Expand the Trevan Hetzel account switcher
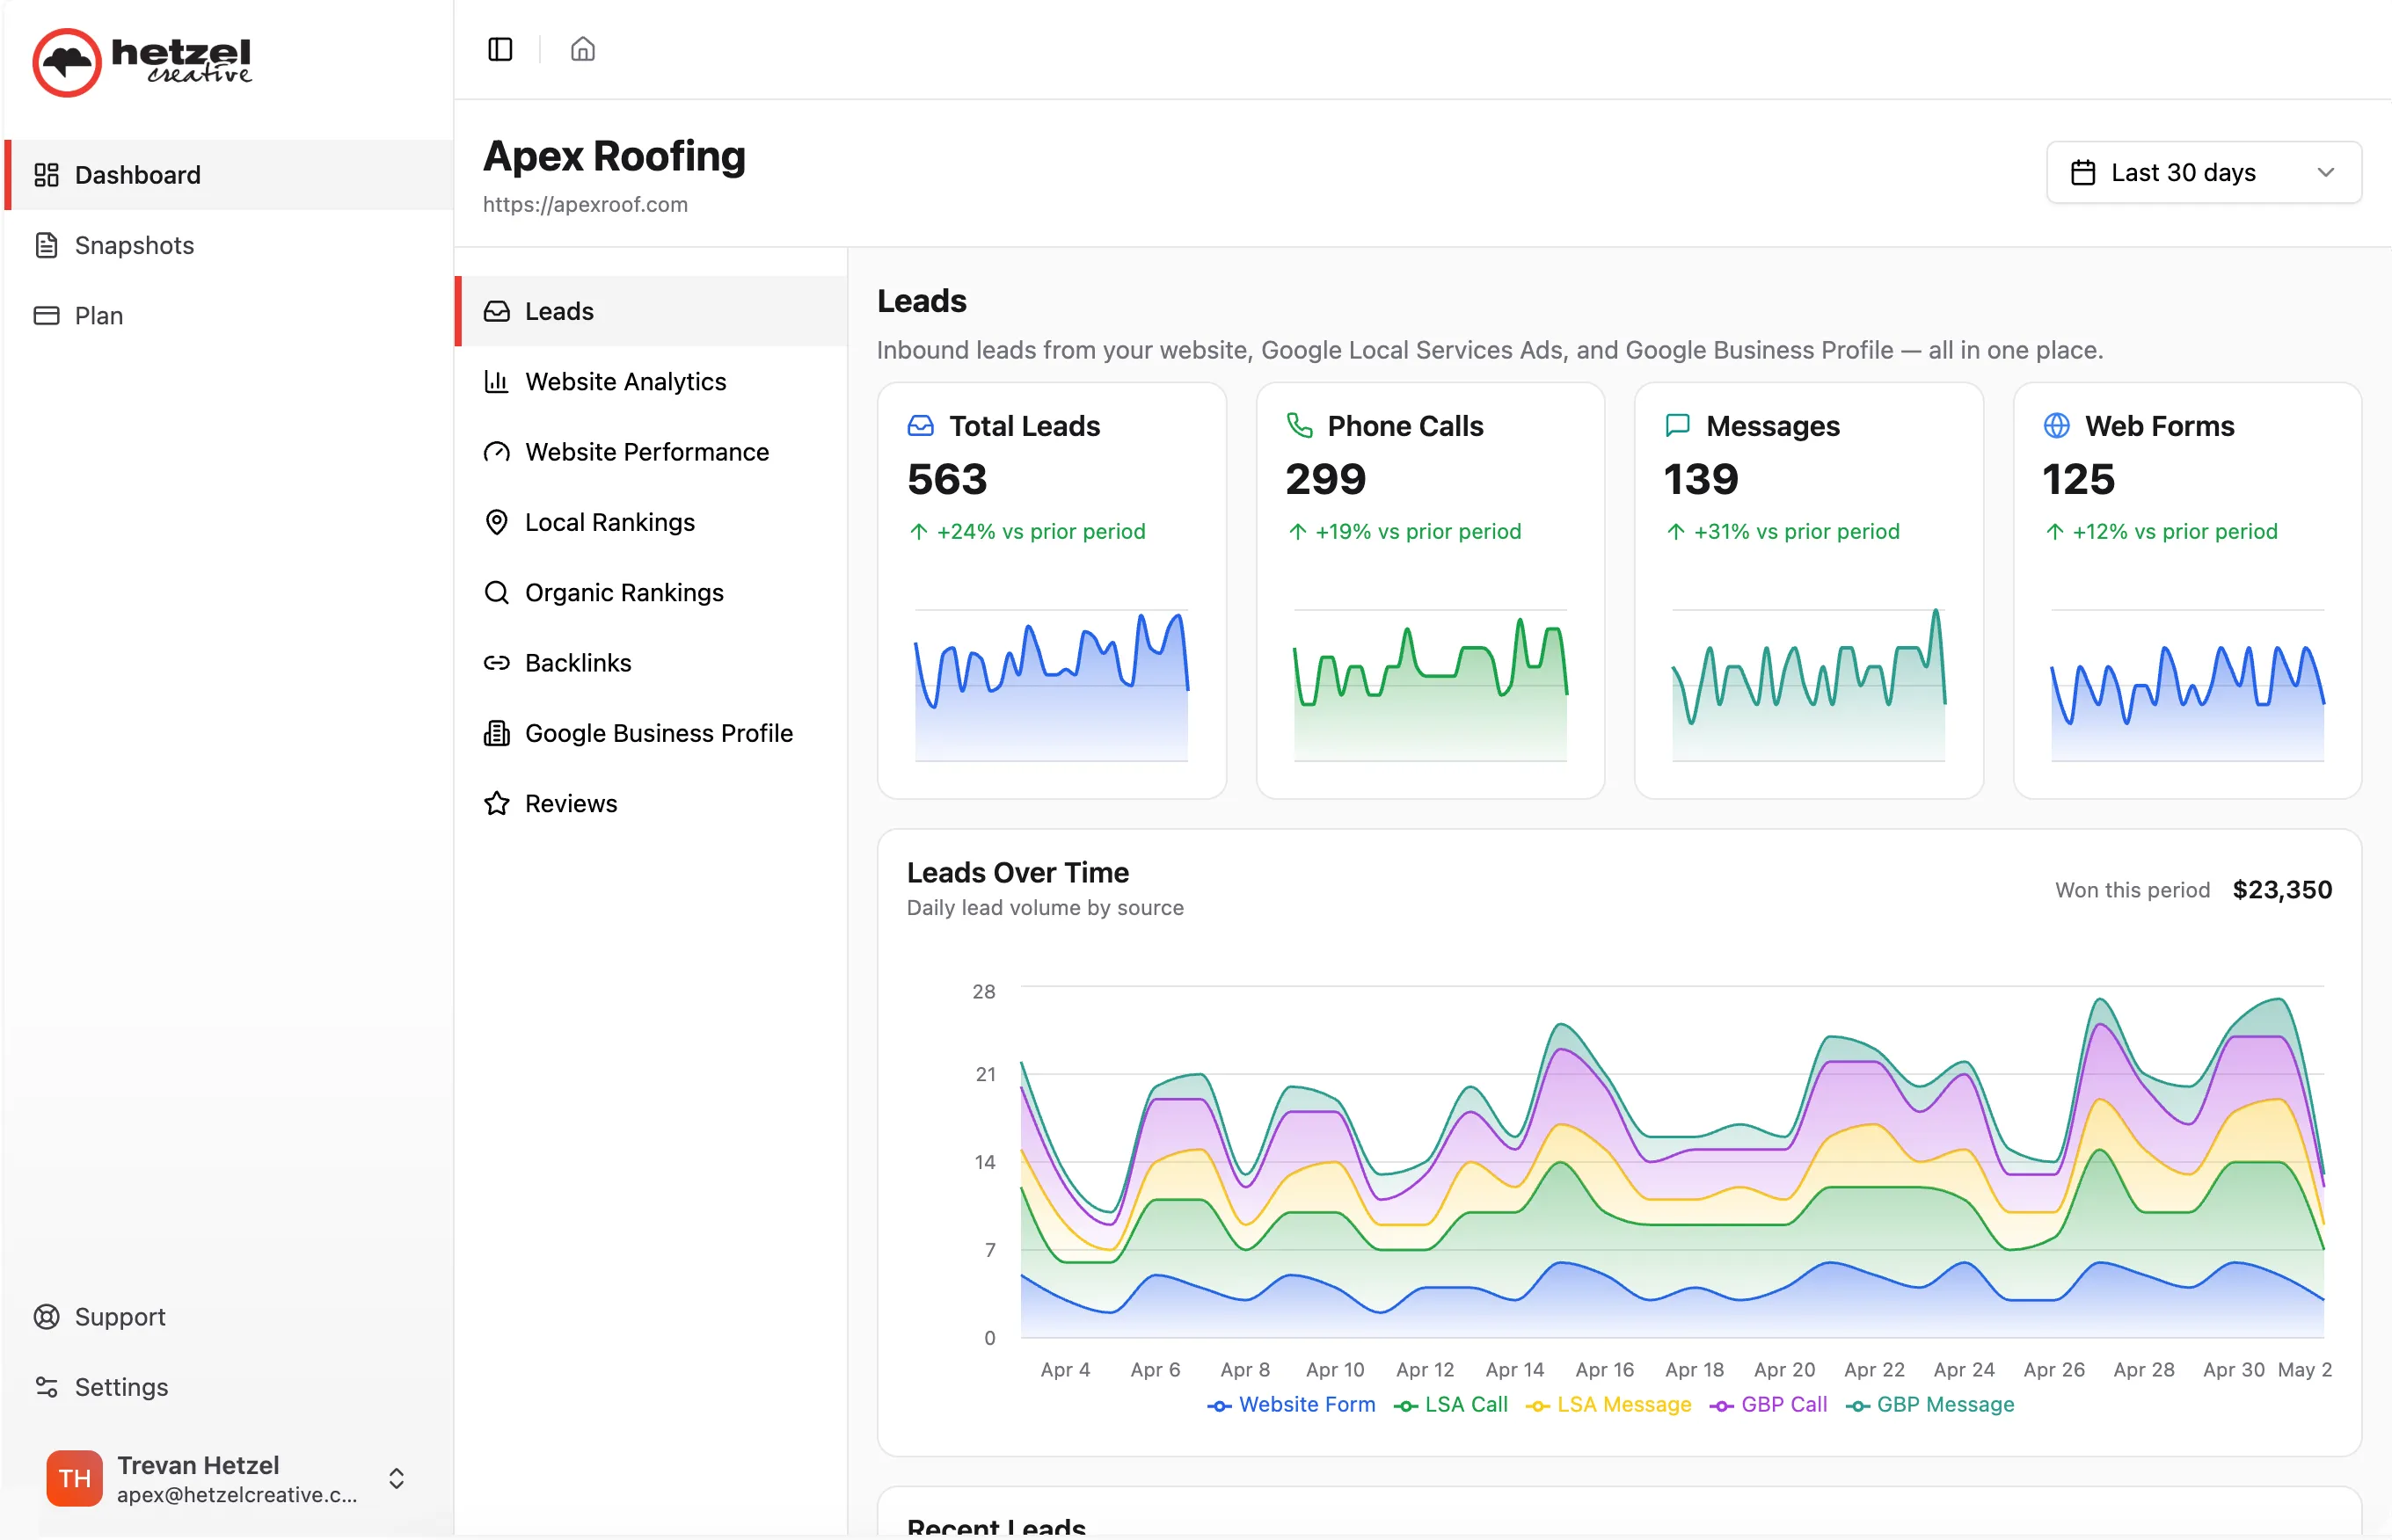 [x=396, y=1478]
